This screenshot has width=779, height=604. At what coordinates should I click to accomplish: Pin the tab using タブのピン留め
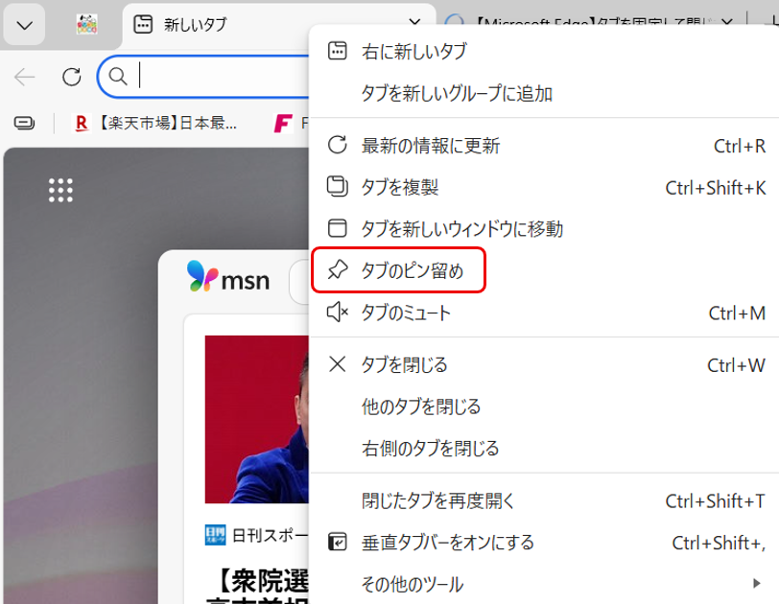click(412, 271)
